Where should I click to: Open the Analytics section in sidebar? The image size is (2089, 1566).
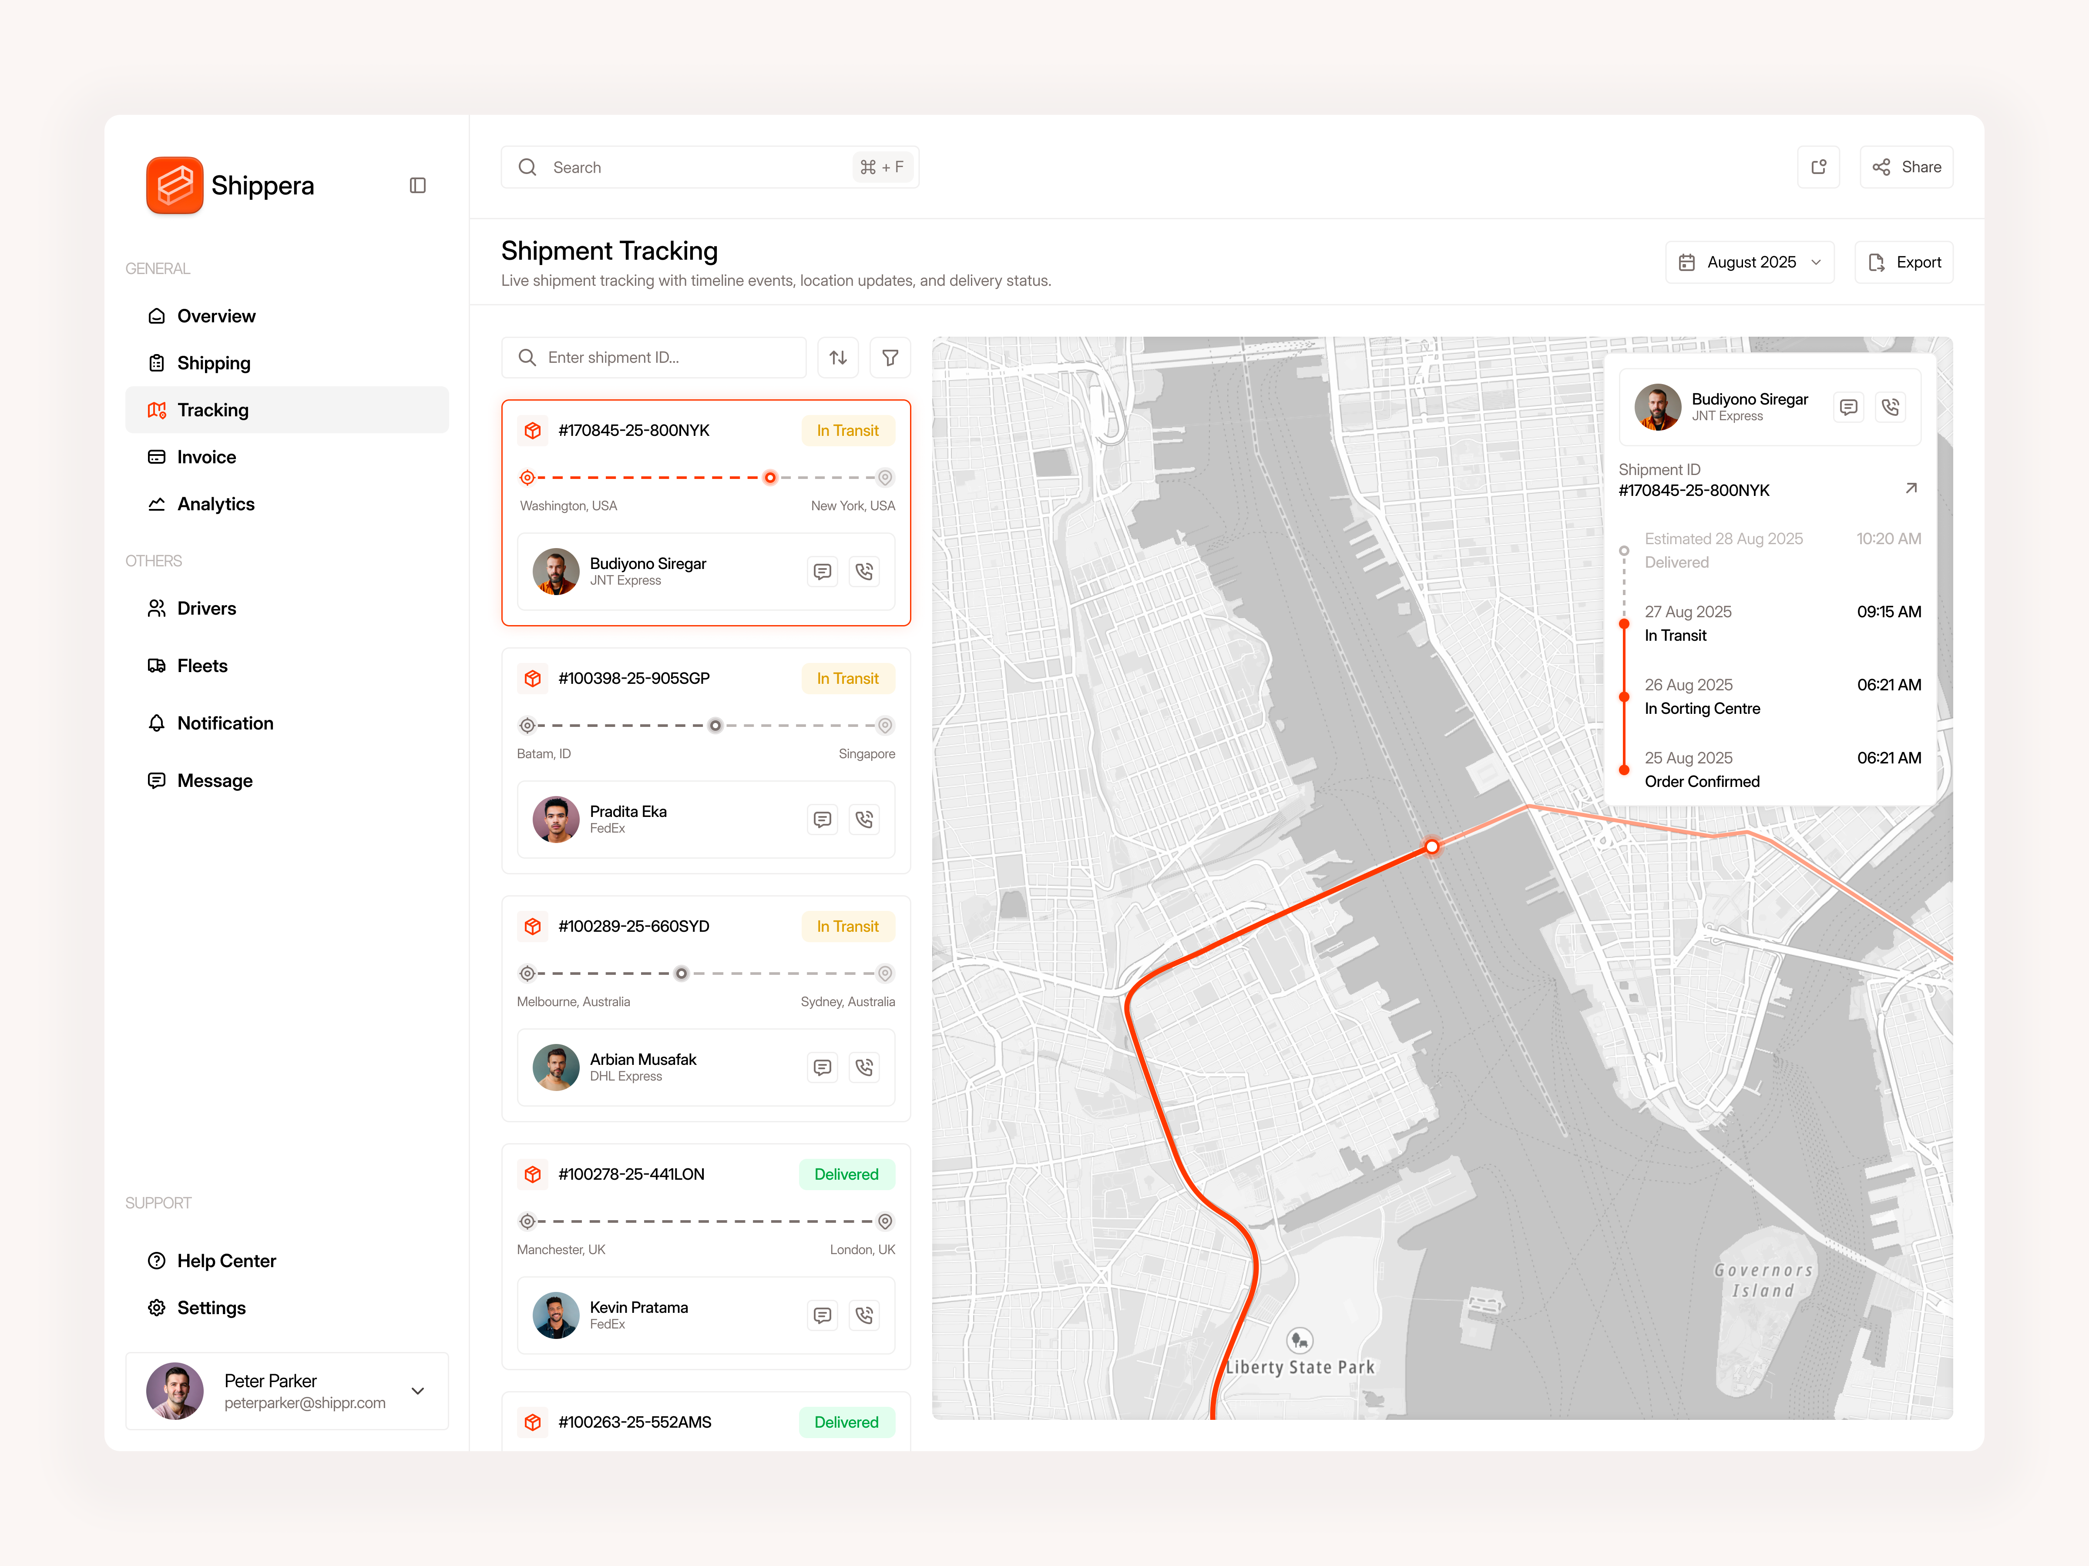[x=215, y=503]
